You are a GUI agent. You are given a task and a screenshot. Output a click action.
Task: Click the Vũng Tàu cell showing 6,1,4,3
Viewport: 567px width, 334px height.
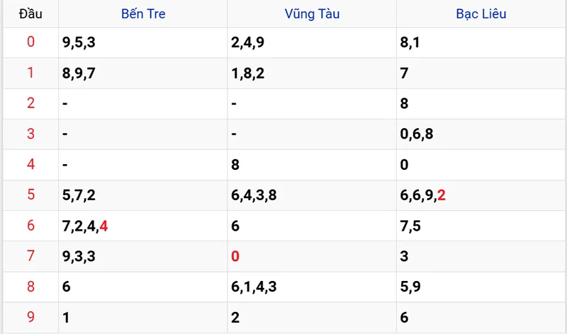point(253,287)
